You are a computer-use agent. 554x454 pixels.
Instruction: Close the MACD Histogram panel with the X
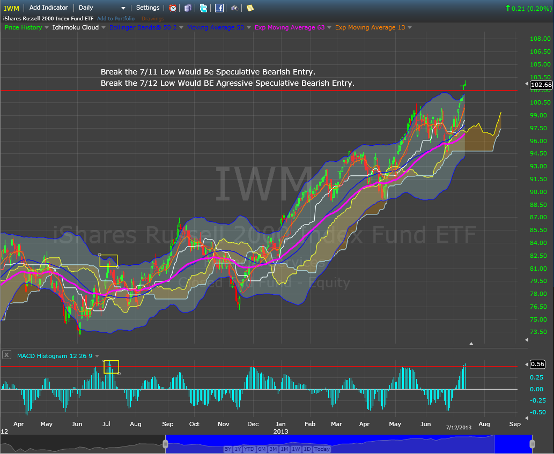(x=7, y=355)
